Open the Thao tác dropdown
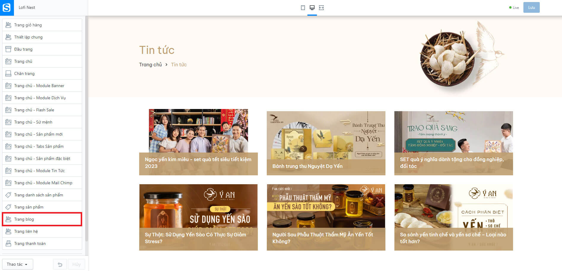The height and width of the screenshot is (271, 562). (18, 264)
